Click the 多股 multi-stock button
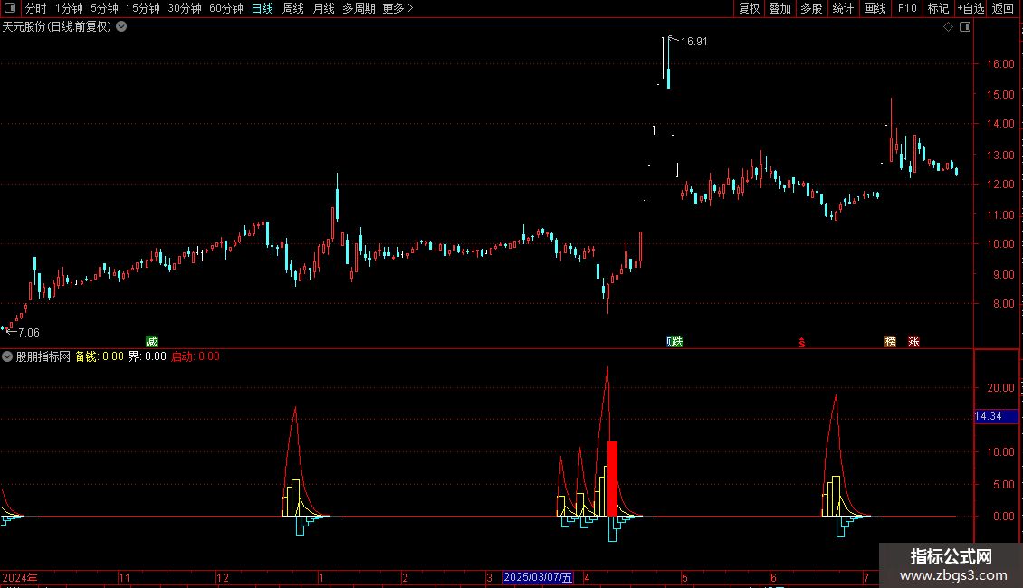The height and width of the screenshot is (588, 1023). click(811, 8)
